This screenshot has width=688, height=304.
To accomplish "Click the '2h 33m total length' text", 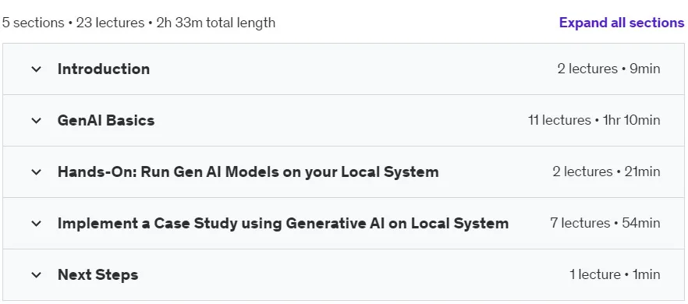I will pos(216,23).
